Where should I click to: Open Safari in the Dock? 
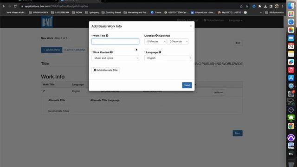pos(291,22)
